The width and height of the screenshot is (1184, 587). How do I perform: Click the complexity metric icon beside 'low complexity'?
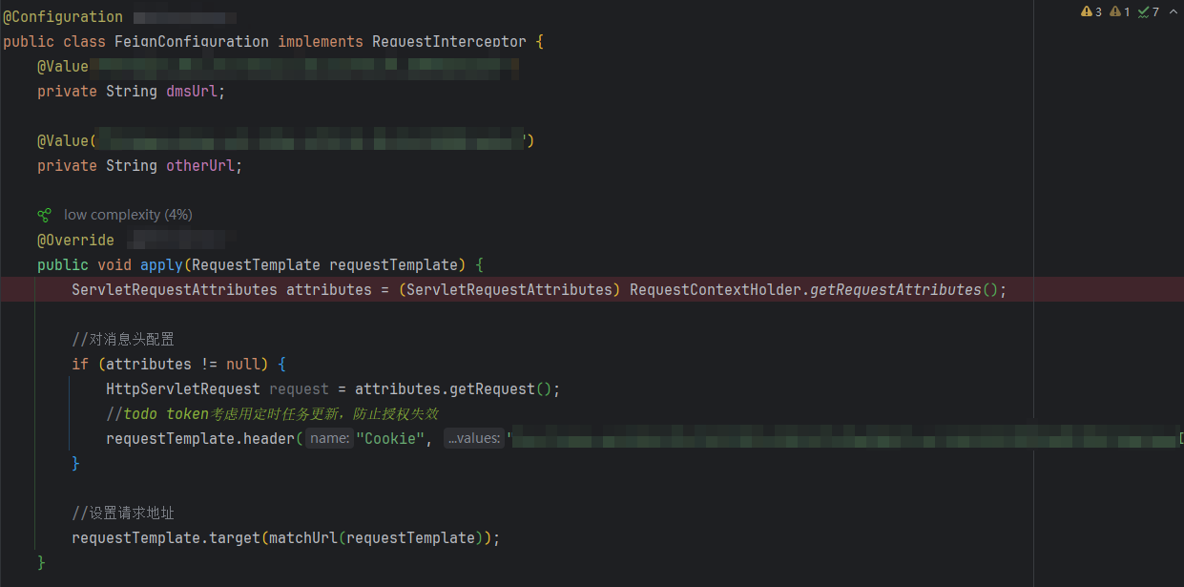click(45, 215)
